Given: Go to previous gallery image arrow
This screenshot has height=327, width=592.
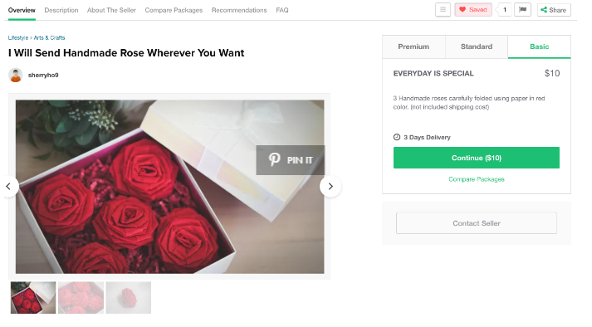Looking at the screenshot, I should [x=8, y=186].
